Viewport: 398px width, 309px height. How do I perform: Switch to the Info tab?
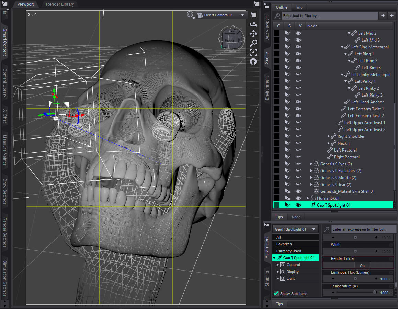(x=299, y=7)
